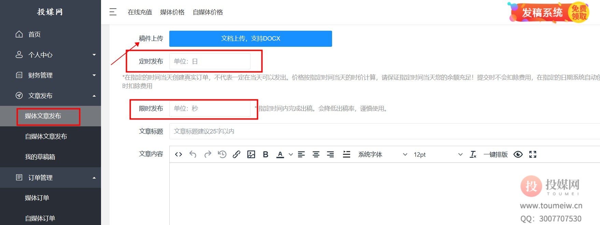The image size is (600, 225).
Task: Select 自媒体文章发布 in the sidebar
Action: click(x=46, y=137)
